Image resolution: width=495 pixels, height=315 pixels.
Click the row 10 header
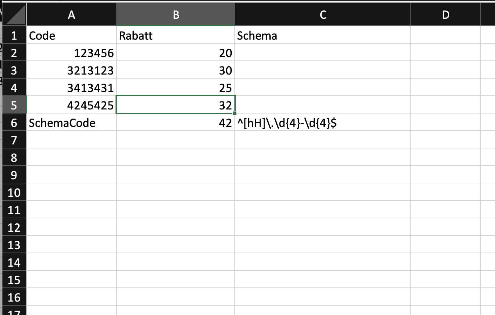(14, 193)
